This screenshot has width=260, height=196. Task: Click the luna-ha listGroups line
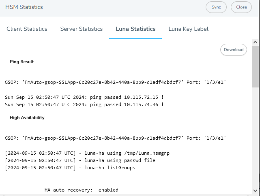point(70,168)
